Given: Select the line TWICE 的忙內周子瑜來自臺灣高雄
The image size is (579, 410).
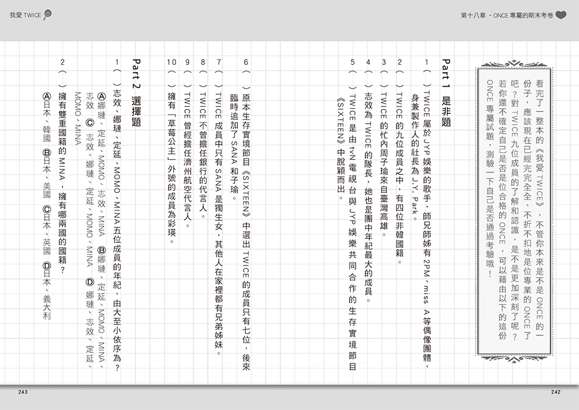Looking at the screenshot, I should click(x=384, y=164).
